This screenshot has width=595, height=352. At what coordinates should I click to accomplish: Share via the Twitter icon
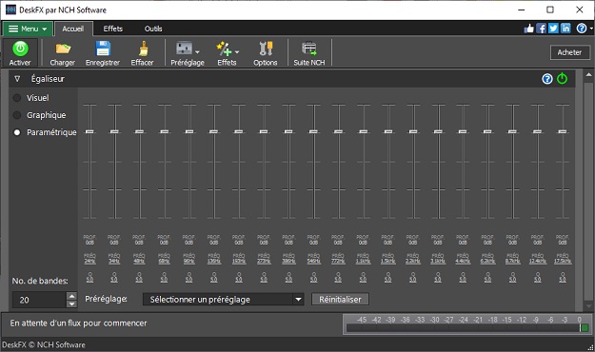(553, 29)
